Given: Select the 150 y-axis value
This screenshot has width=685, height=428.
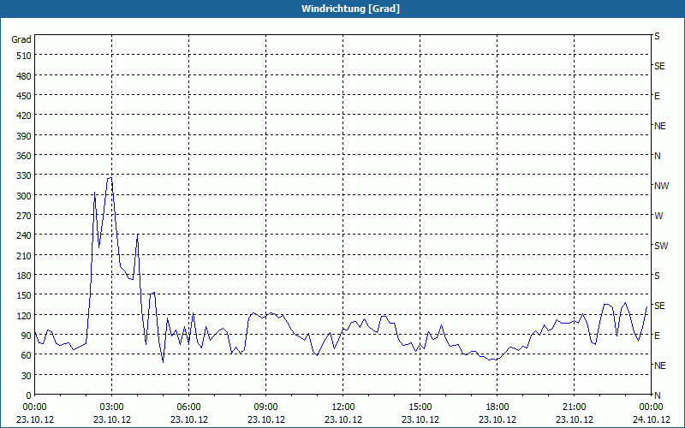Looking at the screenshot, I should click(24, 295).
